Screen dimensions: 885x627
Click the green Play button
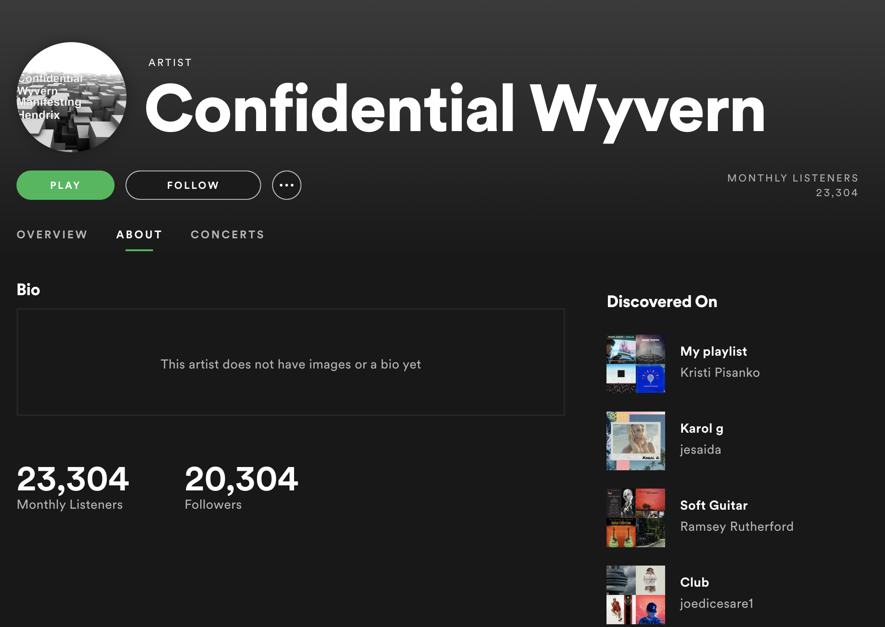pos(66,185)
